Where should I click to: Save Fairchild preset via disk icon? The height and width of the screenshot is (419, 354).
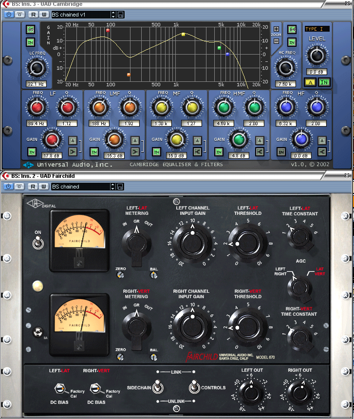pyautogui.click(x=120, y=187)
